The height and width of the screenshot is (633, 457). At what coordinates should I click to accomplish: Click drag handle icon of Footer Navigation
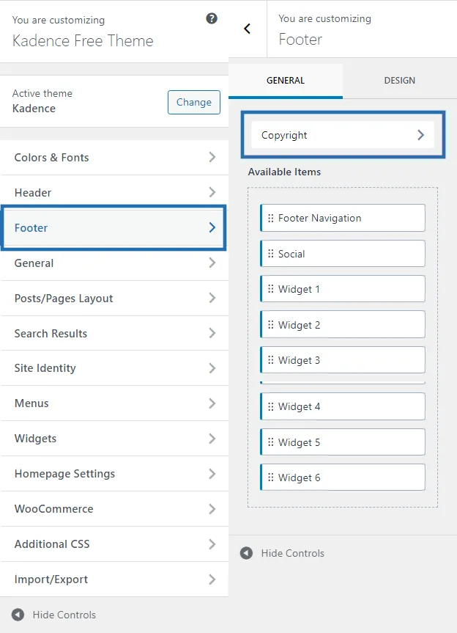[x=270, y=218]
